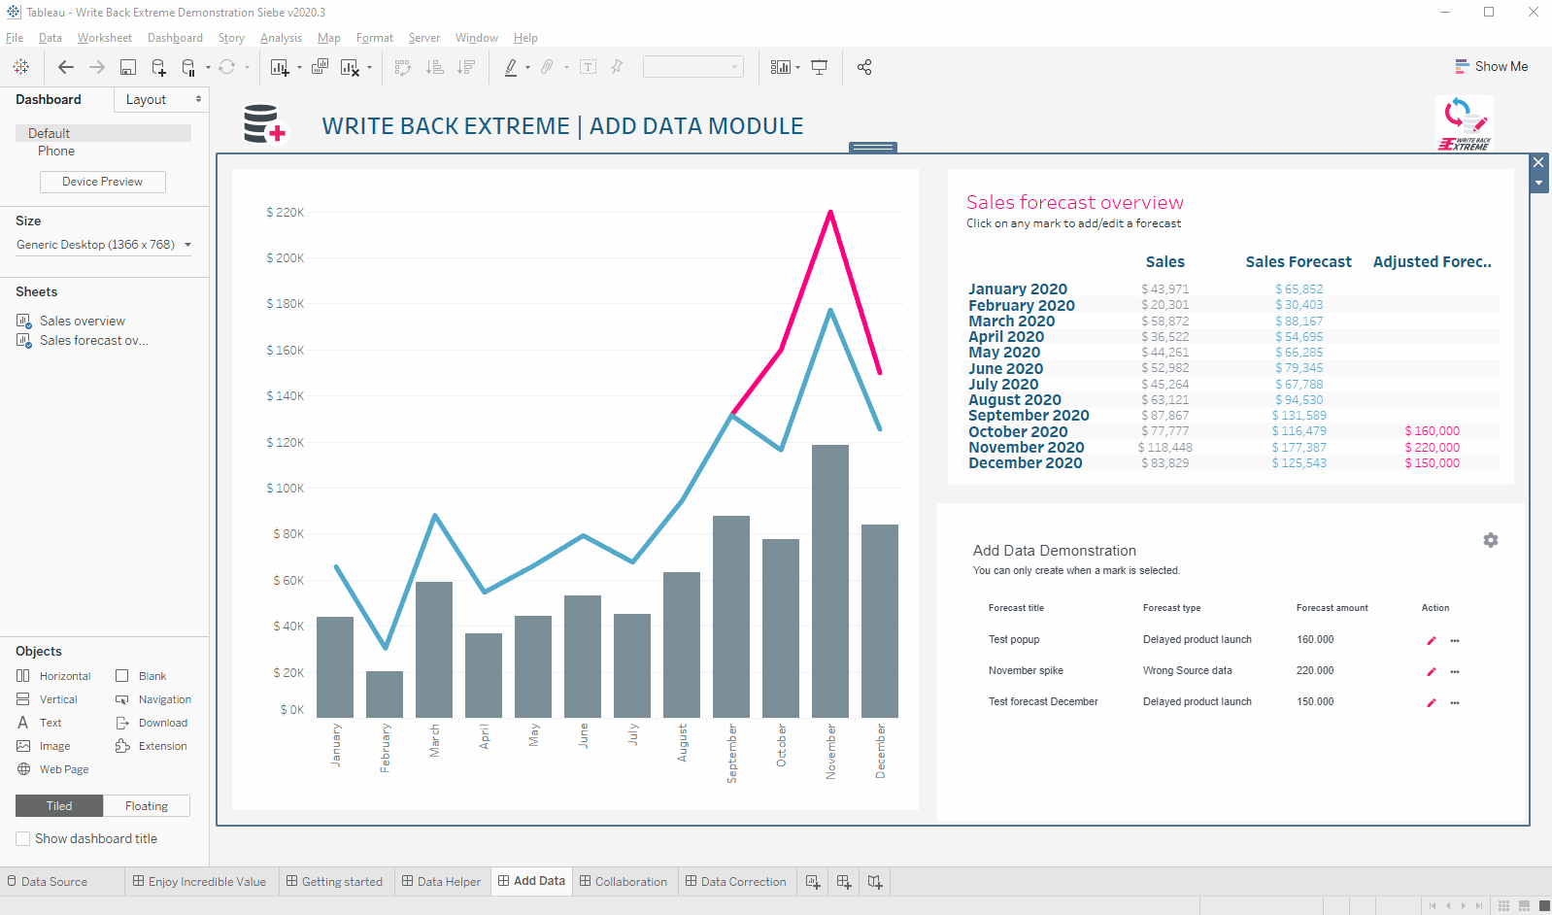Switch to filmstrip view
The image size is (1552, 915).
click(x=1524, y=905)
